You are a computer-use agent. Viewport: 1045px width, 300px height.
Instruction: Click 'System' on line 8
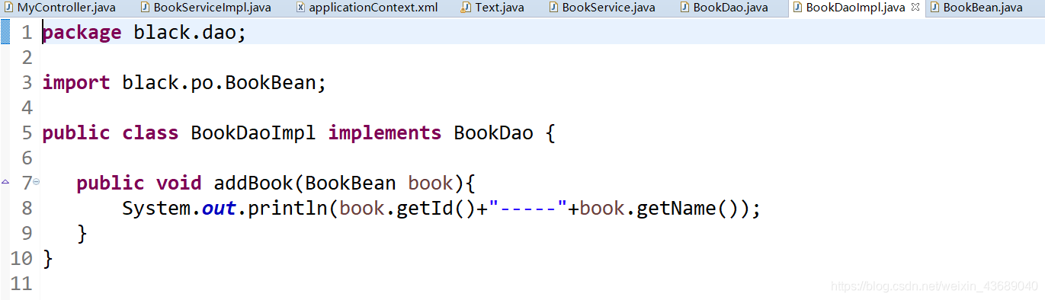pos(156,208)
